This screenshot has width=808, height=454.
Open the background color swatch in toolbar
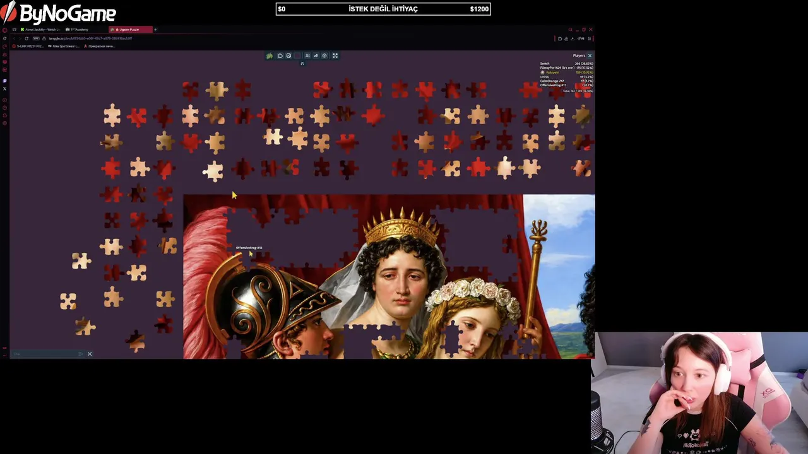click(297, 55)
